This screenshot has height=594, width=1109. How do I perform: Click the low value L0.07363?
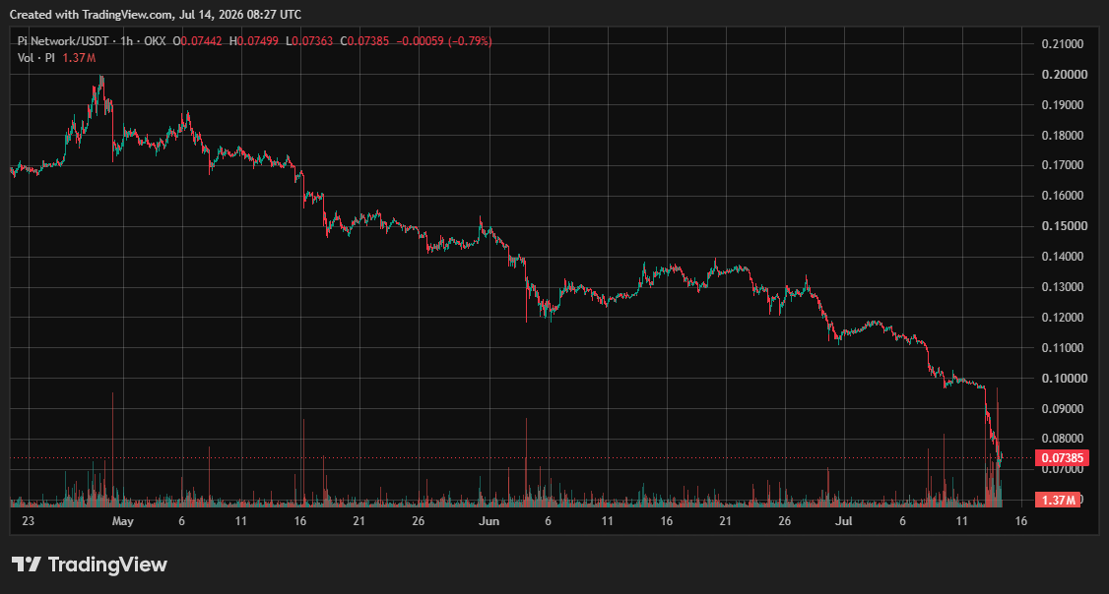[309, 41]
